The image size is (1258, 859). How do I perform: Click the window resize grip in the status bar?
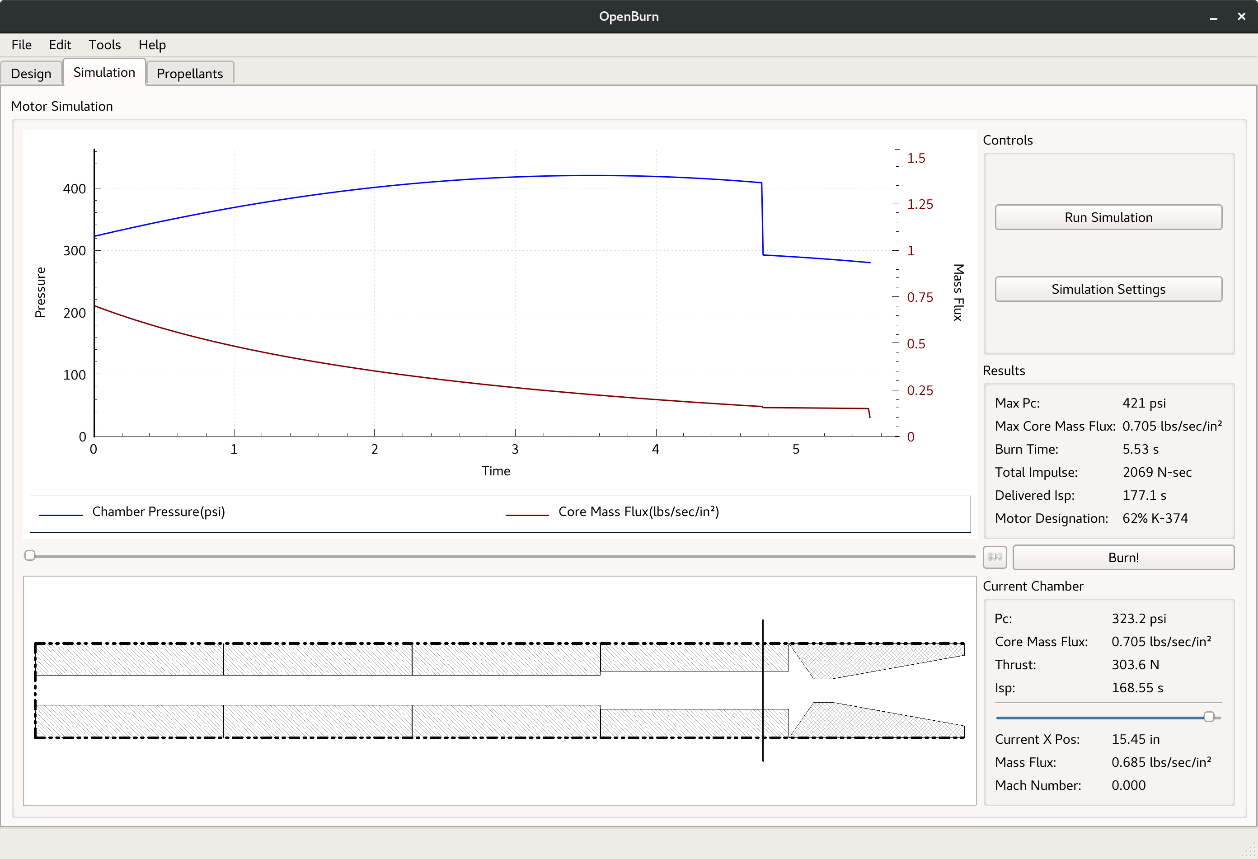click(x=1248, y=850)
